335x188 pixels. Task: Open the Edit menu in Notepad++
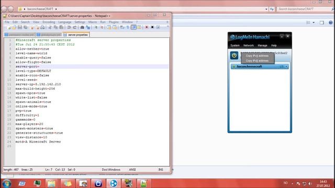(15, 22)
